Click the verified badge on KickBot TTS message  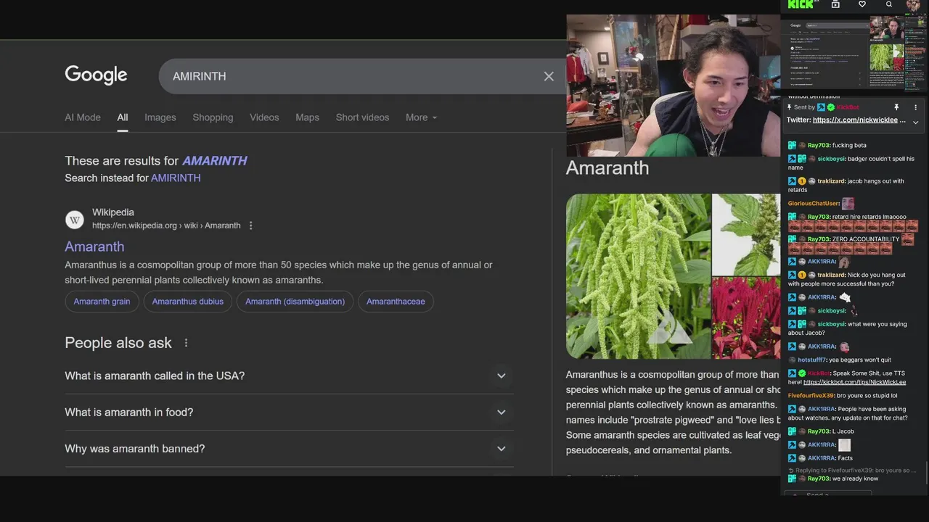pos(802,373)
